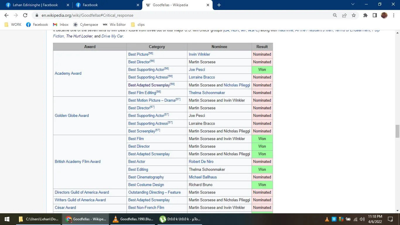The height and width of the screenshot is (225, 400).
Task: Open the volume speaker tray icon
Action: click(x=362, y=219)
